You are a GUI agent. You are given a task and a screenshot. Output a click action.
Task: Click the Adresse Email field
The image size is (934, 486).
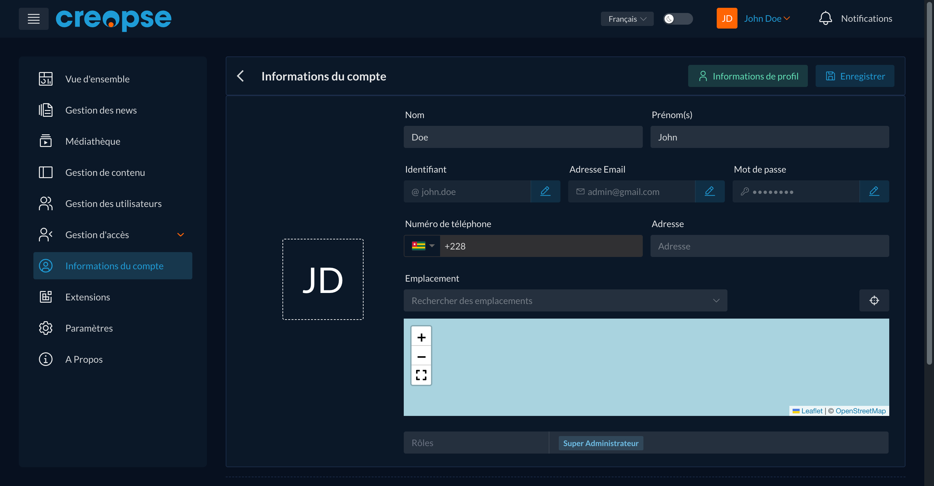tap(631, 191)
